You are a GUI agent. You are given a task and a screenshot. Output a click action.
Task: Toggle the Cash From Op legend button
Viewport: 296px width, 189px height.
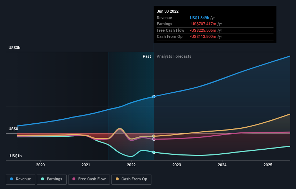(x=131, y=179)
